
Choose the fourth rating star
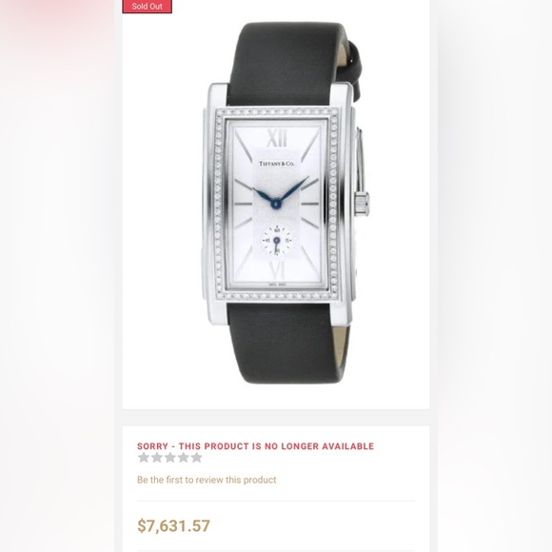(x=184, y=457)
